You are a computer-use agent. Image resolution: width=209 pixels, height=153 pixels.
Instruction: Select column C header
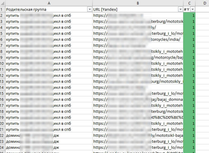coord(189,3)
